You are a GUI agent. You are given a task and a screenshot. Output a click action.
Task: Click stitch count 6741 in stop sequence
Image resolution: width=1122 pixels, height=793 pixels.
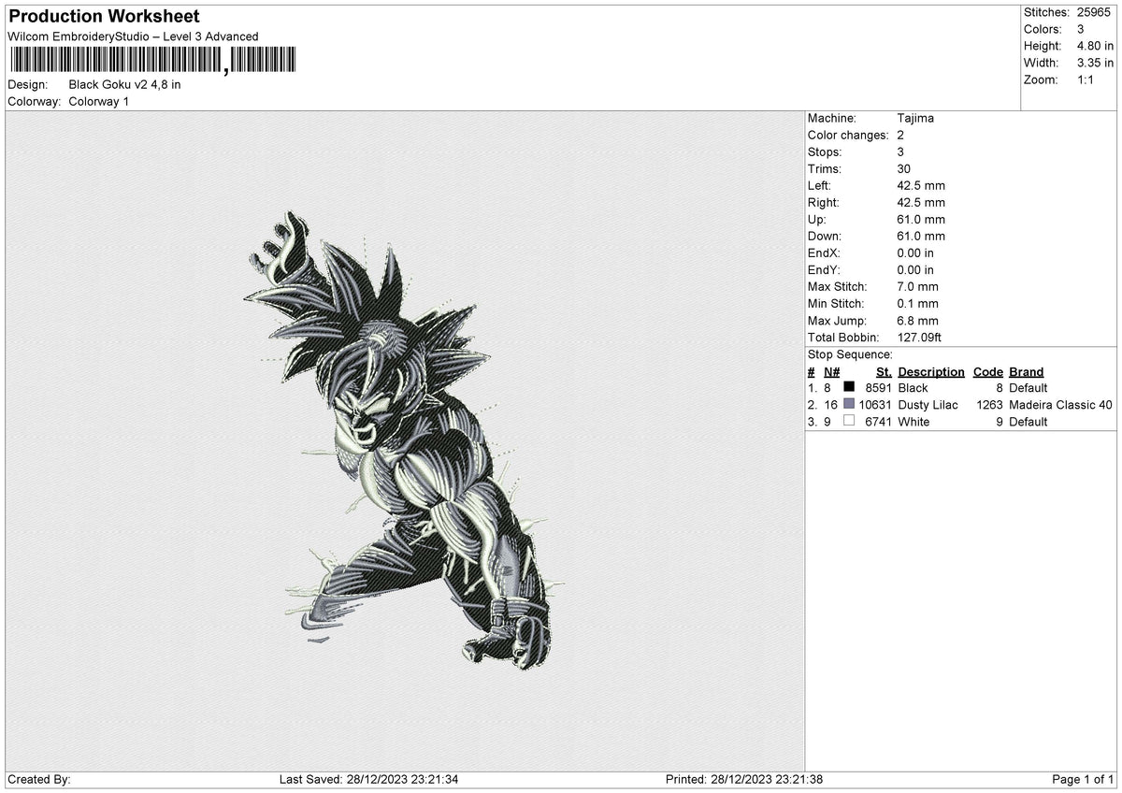(878, 421)
